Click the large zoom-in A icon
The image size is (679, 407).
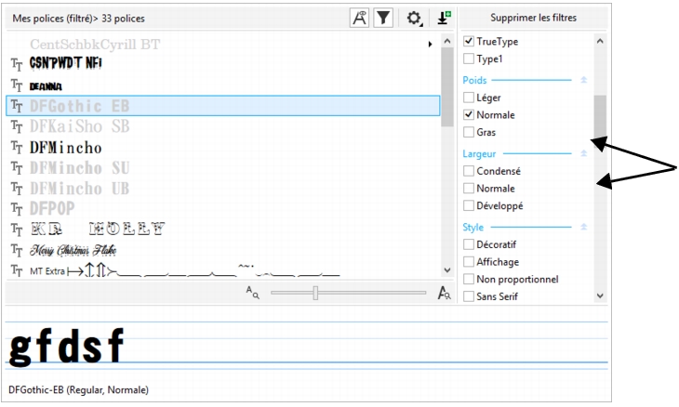click(x=443, y=293)
